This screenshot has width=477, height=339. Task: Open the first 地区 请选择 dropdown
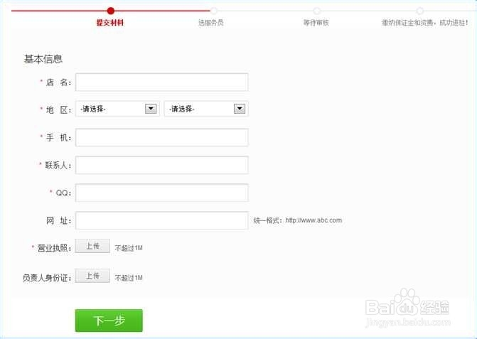(117, 109)
